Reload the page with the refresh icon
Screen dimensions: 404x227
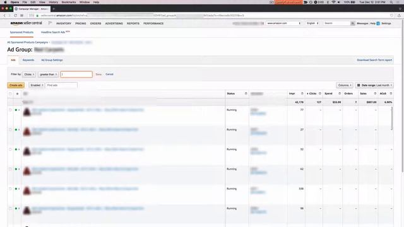coord(15,15)
